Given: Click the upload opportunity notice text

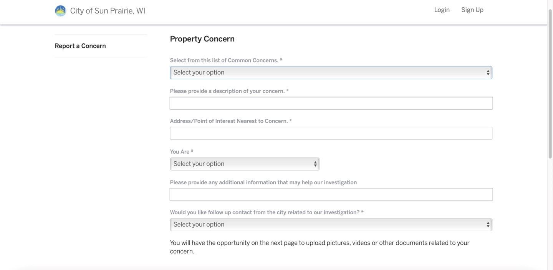Looking at the screenshot, I should coord(320,247).
